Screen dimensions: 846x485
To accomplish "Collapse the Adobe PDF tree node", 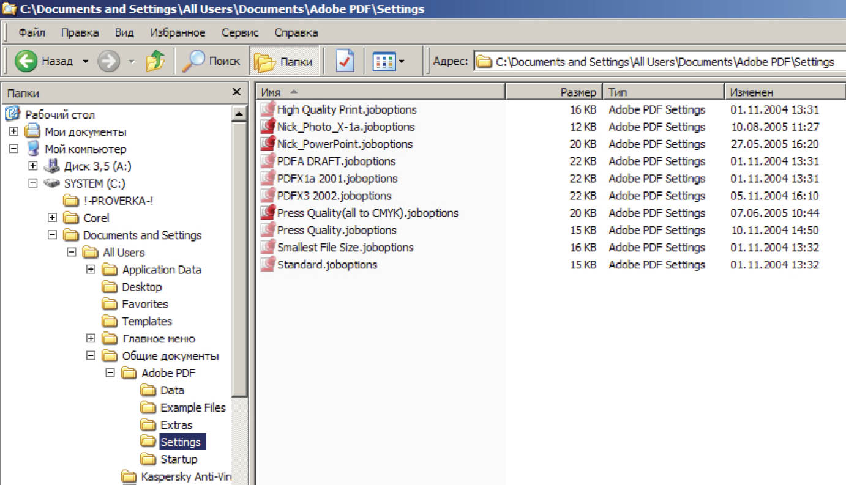I will point(111,373).
